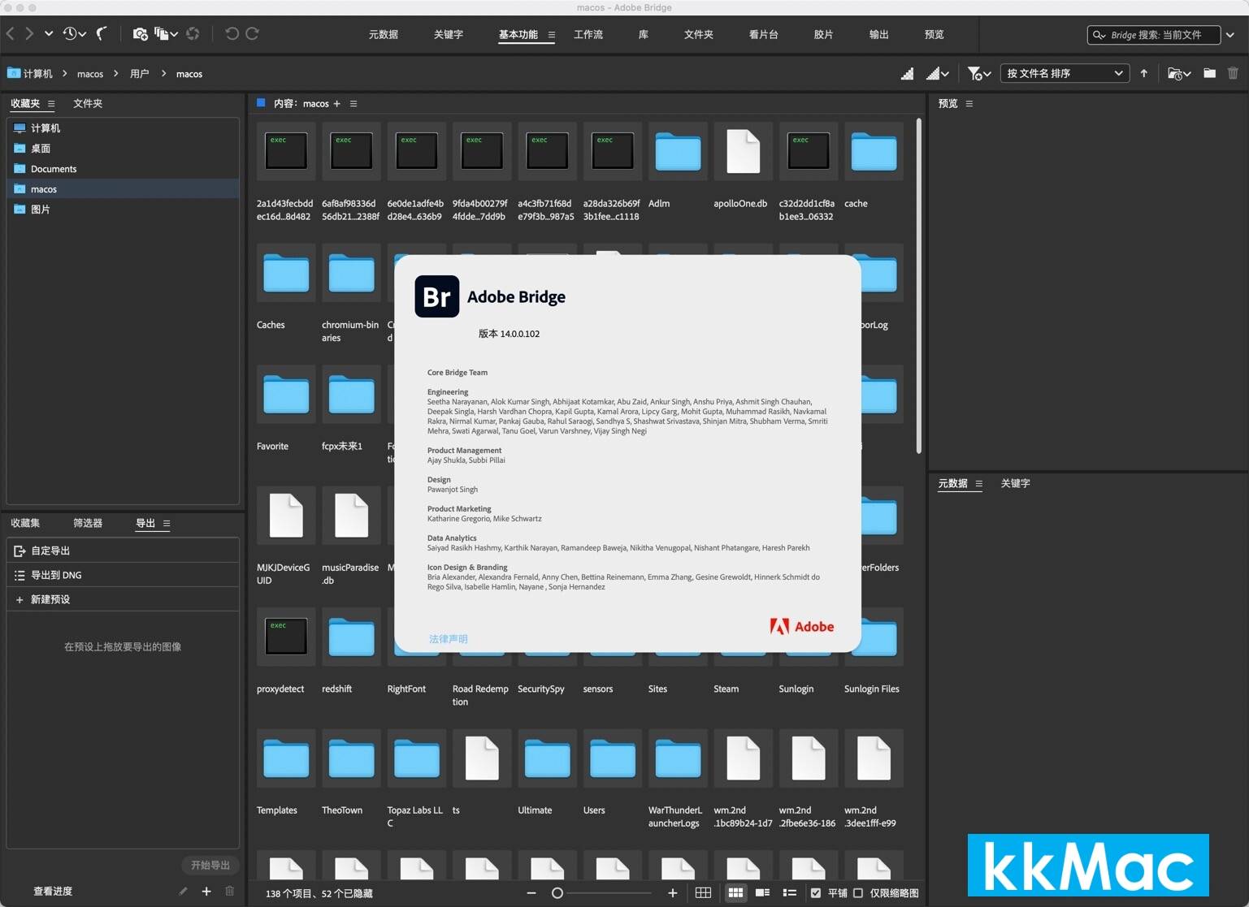Switch to 胶片 workspace

click(x=823, y=35)
